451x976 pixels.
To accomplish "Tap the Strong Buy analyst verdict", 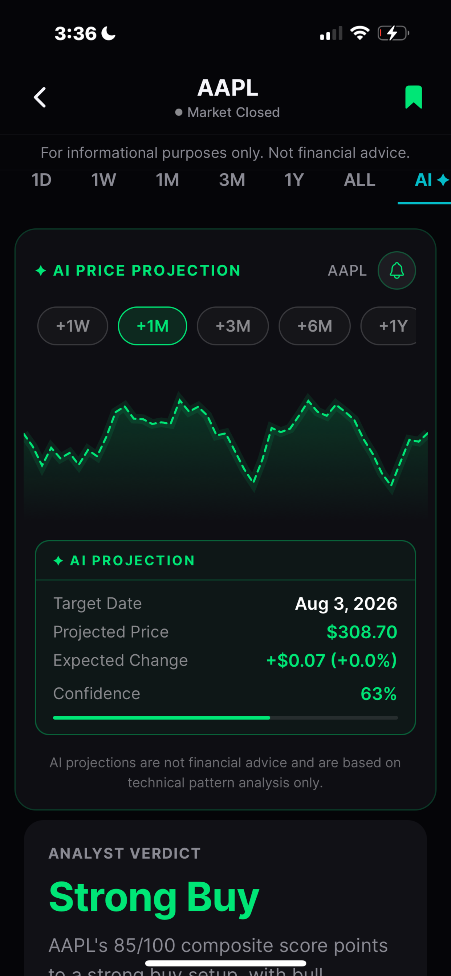I will [x=154, y=897].
